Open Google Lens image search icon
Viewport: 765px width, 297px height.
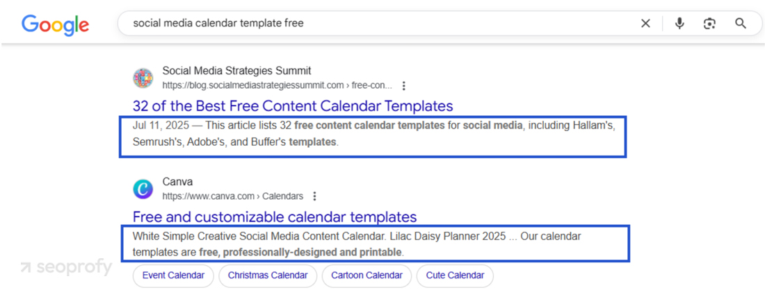click(x=709, y=24)
